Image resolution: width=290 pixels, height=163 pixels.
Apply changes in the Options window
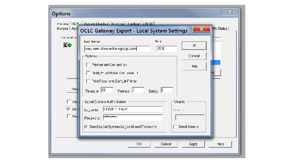tap(193, 144)
